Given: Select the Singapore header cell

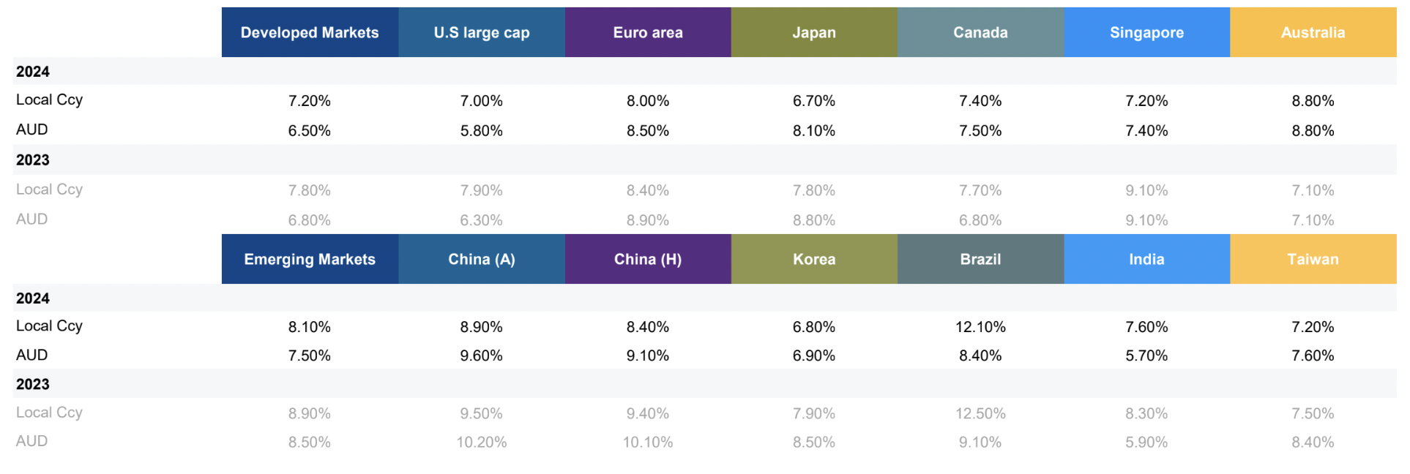Looking at the screenshot, I should (1146, 33).
